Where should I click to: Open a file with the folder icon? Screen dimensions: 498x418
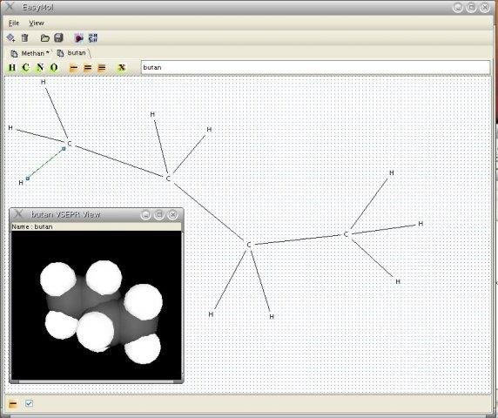(x=44, y=38)
